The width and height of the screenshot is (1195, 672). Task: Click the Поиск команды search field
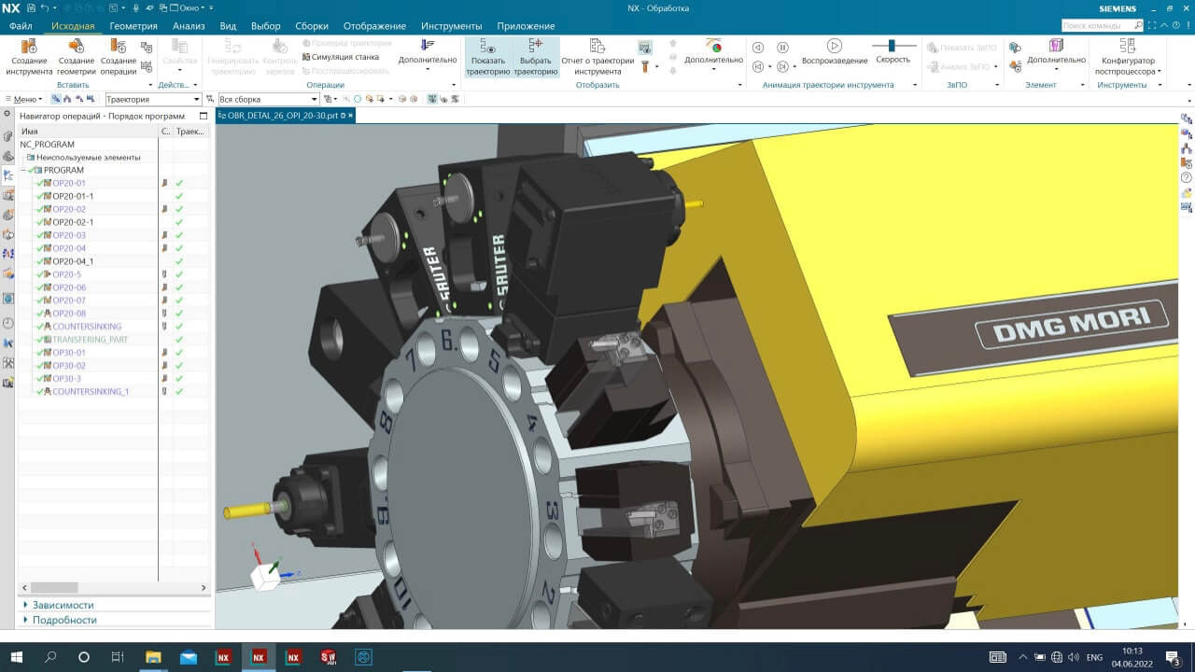point(1098,26)
